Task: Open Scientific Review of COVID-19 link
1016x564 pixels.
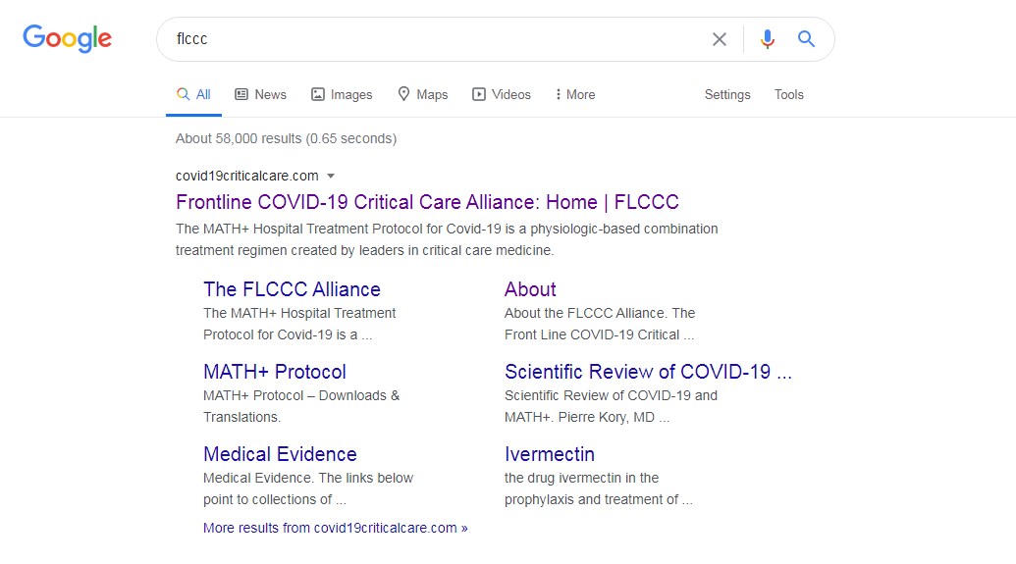Action: 647,372
